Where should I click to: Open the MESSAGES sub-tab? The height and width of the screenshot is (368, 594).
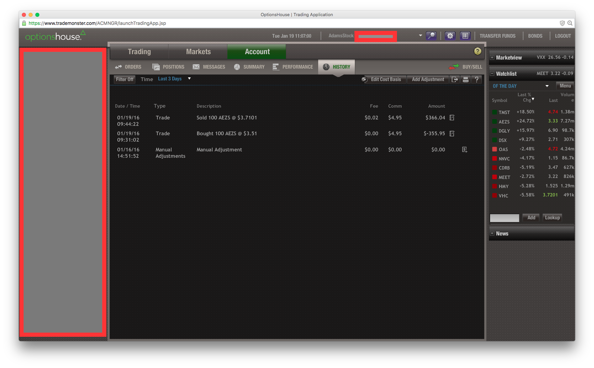[x=209, y=67]
